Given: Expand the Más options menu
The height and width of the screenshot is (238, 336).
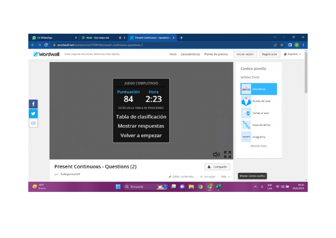Looking at the screenshot, I should point(225,177).
